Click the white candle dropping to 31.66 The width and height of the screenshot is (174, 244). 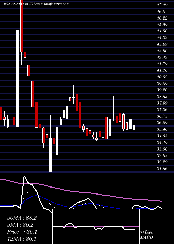point(50,155)
